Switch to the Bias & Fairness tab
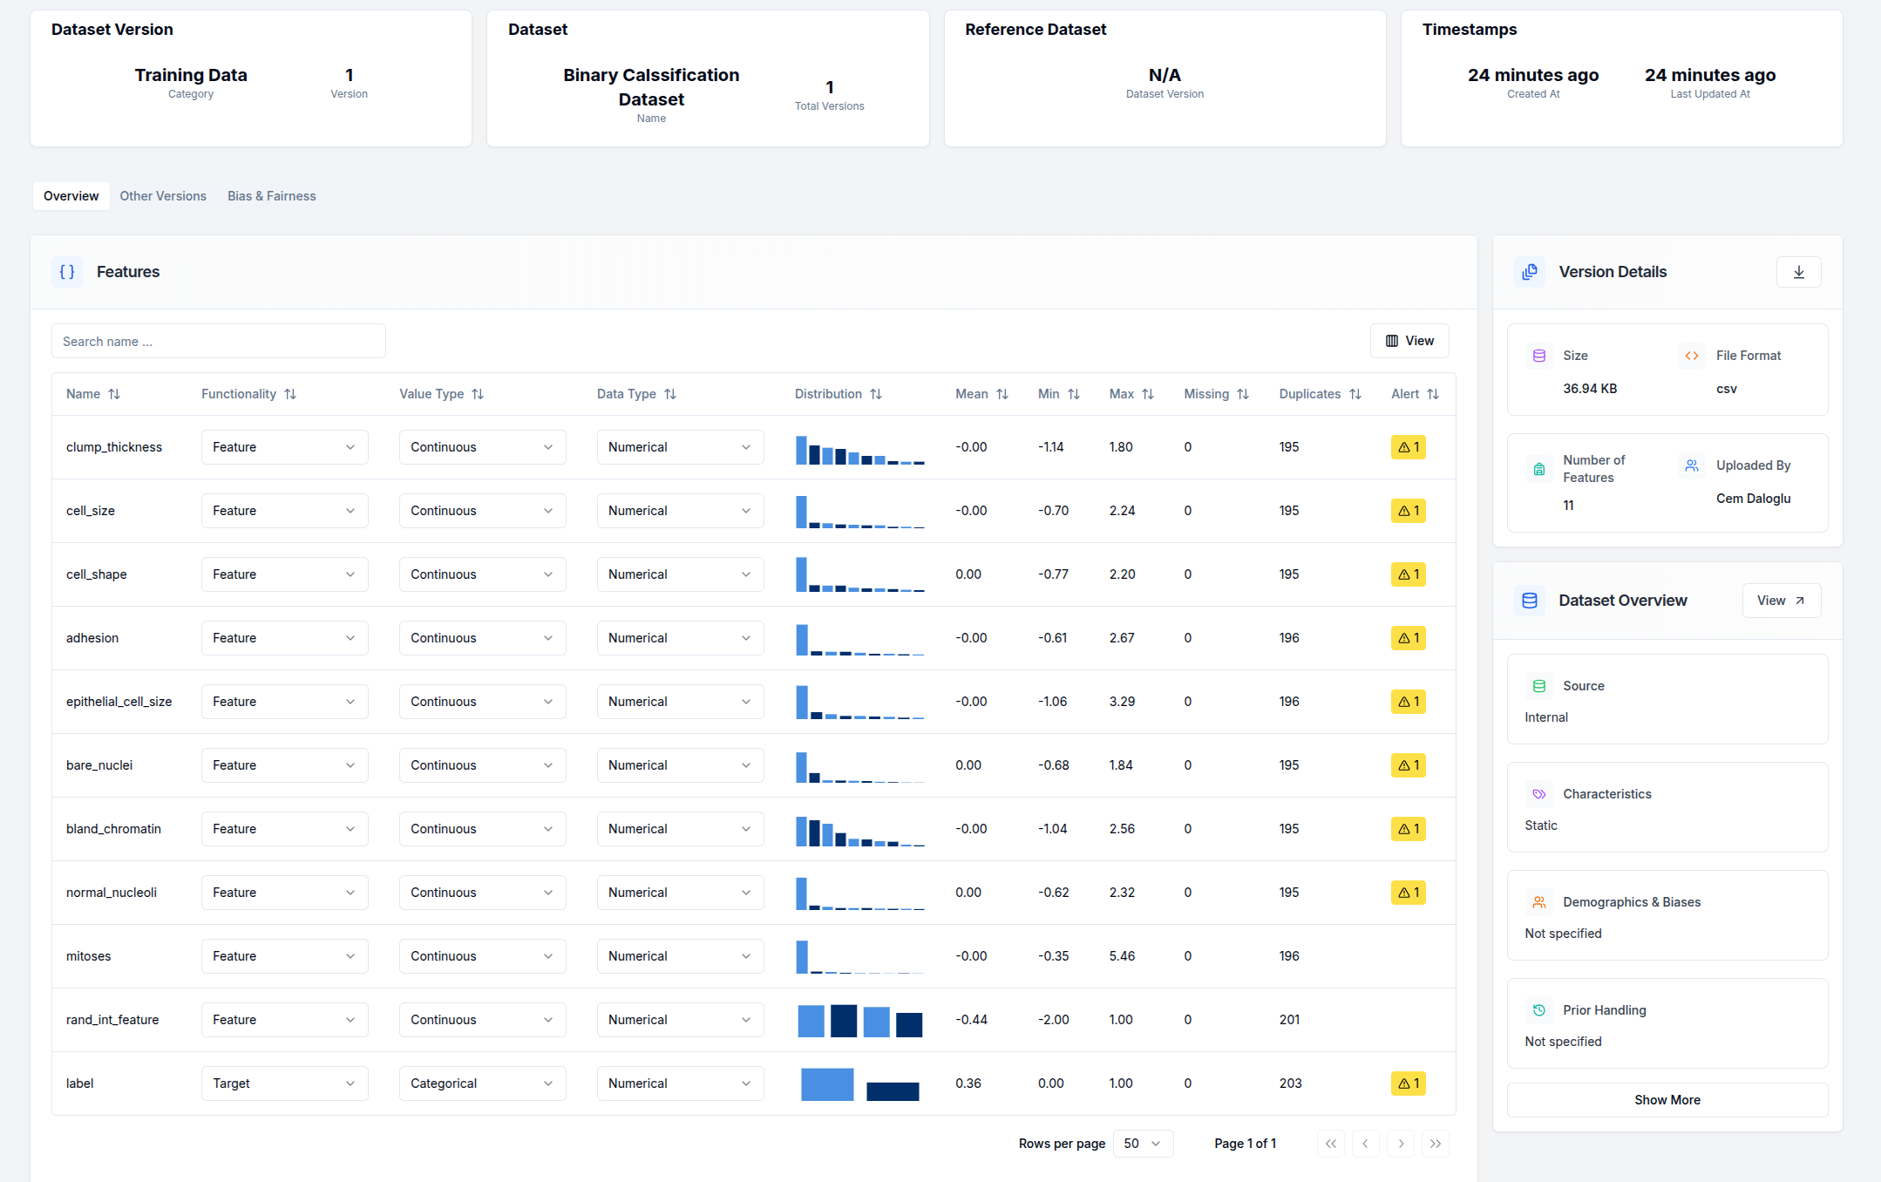The width and height of the screenshot is (1881, 1182). (x=271, y=195)
